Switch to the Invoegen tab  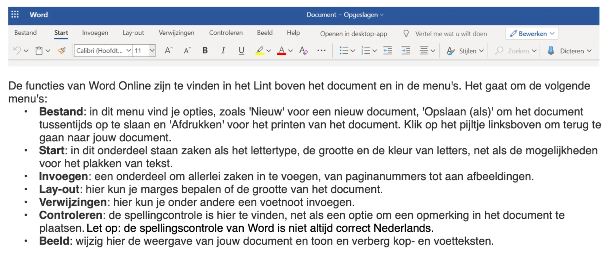(x=95, y=33)
